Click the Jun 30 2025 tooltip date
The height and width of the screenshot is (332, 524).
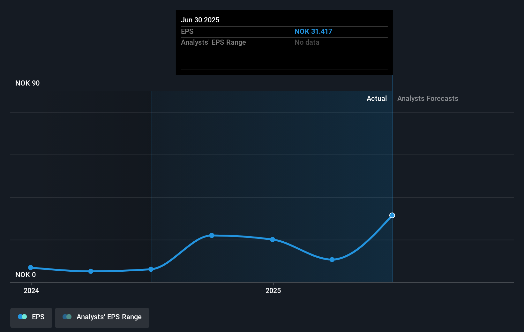click(200, 20)
